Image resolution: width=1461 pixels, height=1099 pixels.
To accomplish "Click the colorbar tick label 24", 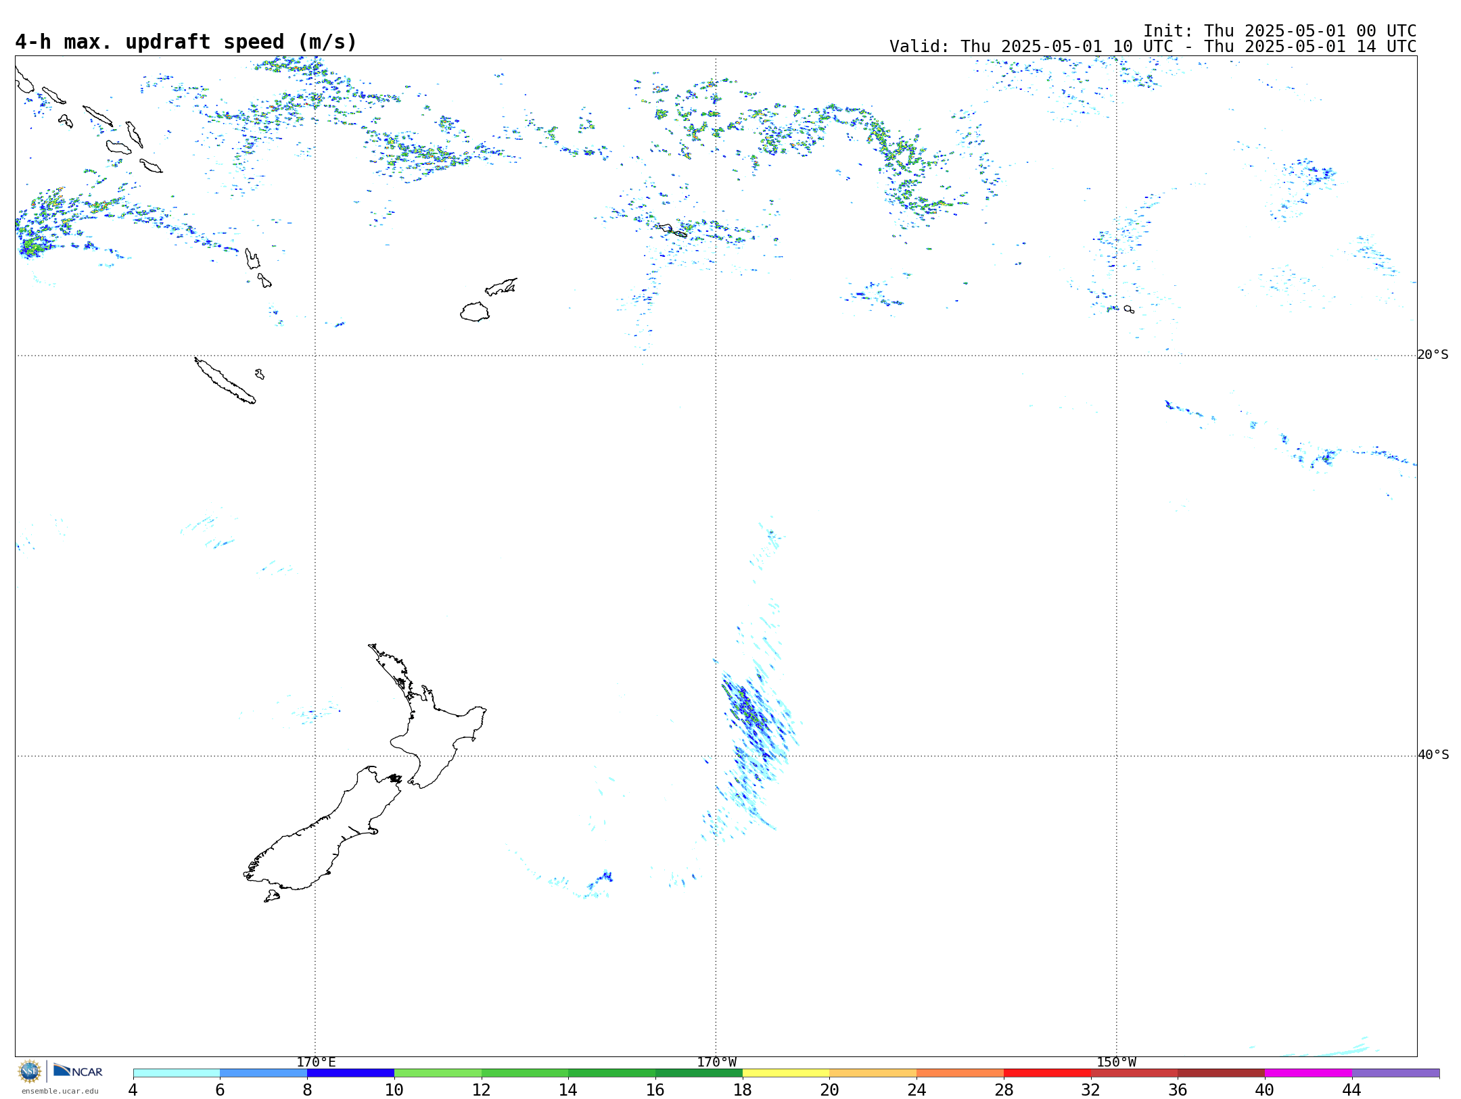I will coord(917,1090).
